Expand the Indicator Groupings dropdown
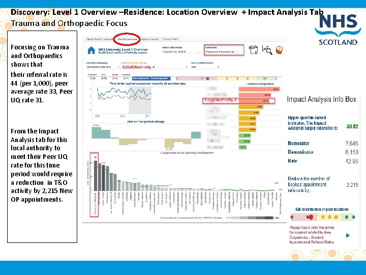 (103, 67)
